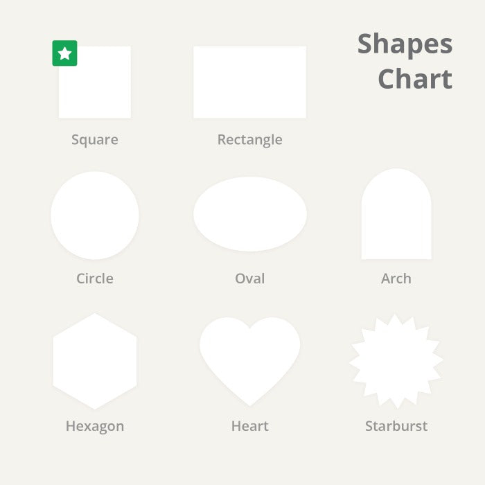
Task: Click the Shapes Chart title
Action: click(405, 62)
